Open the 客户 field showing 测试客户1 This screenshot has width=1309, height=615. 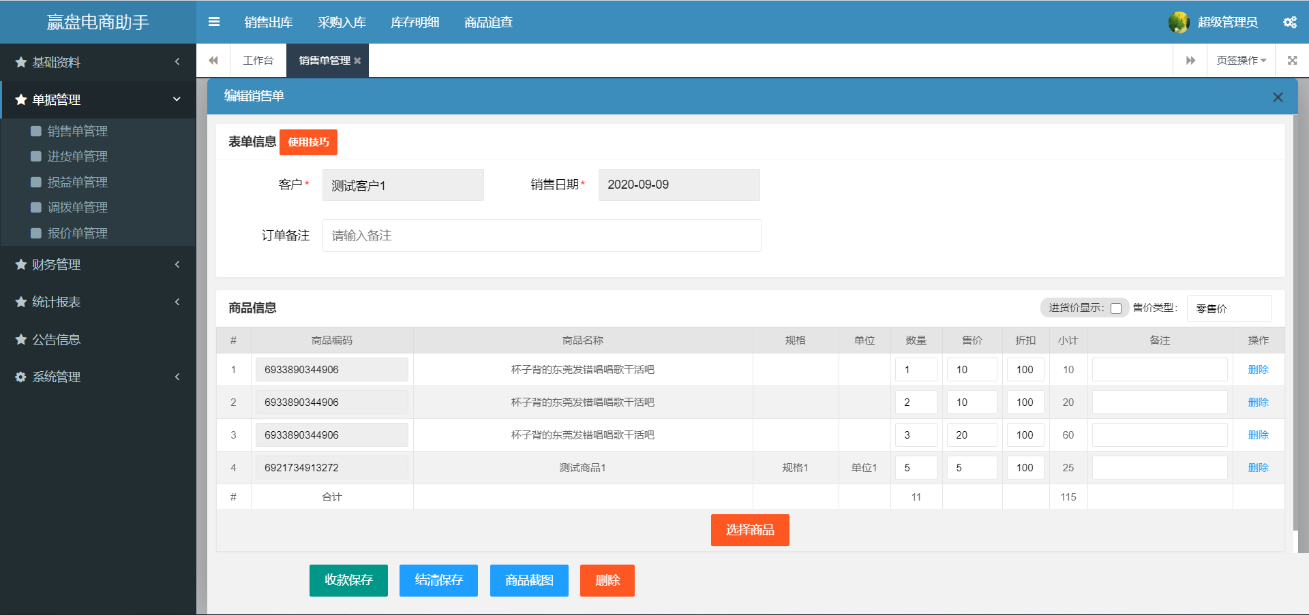pos(403,185)
